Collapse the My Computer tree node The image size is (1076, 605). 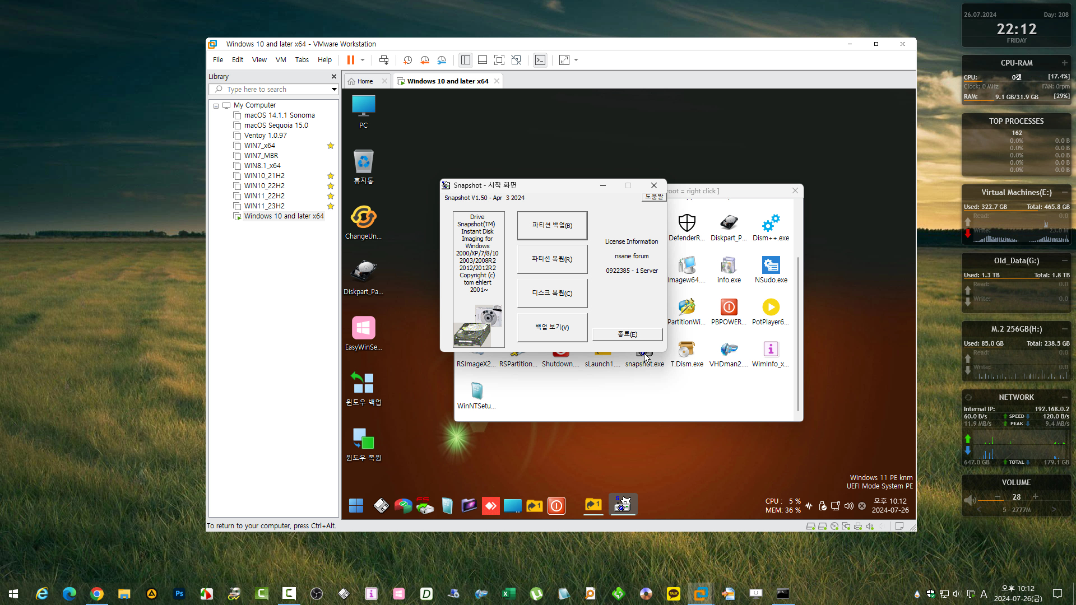[x=216, y=105]
